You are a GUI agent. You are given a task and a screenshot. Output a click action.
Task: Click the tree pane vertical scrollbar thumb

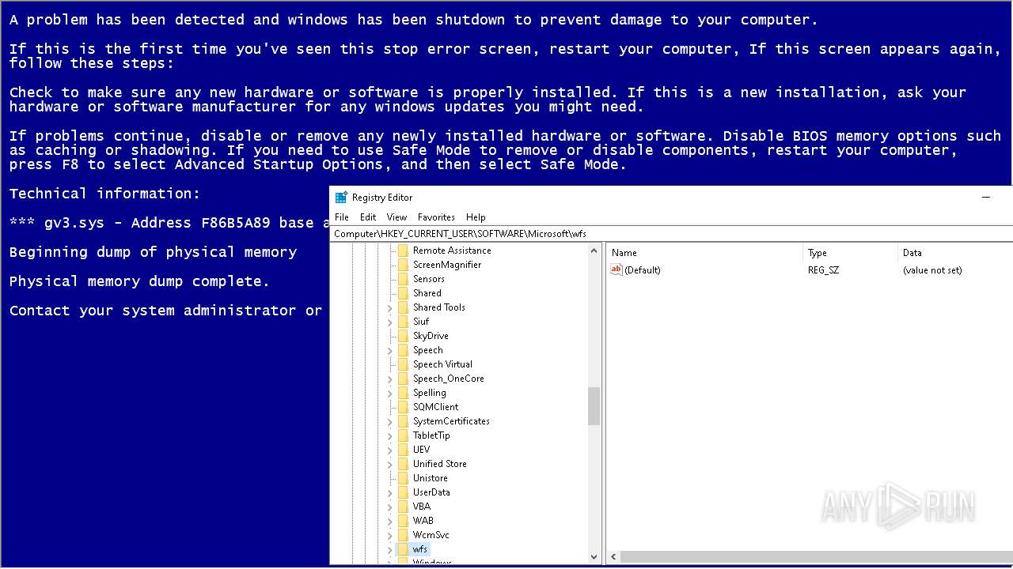click(x=594, y=406)
